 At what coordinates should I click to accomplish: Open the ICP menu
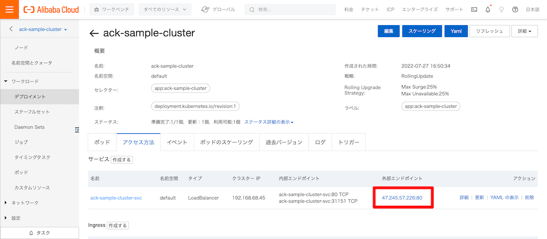(x=391, y=10)
